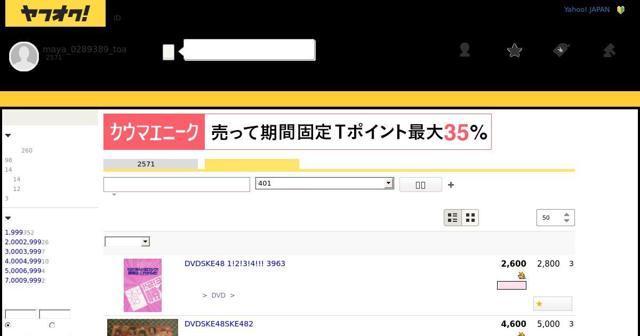Open the sort order dropdown above listings
The width and height of the screenshot is (640, 336).
coord(127,242)
